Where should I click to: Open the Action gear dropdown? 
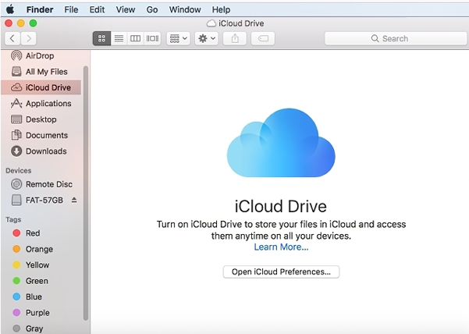pyautogui.click(x=207, y=38)
